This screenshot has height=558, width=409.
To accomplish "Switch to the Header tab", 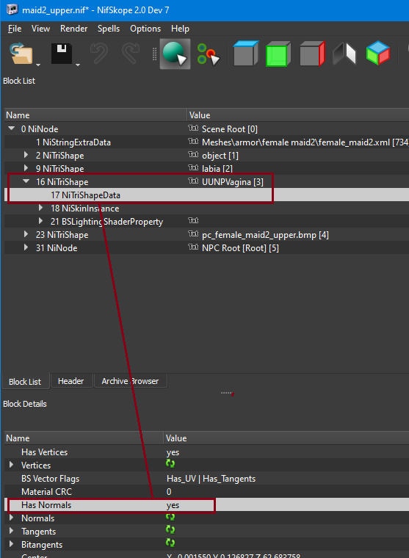I will 70,381.
